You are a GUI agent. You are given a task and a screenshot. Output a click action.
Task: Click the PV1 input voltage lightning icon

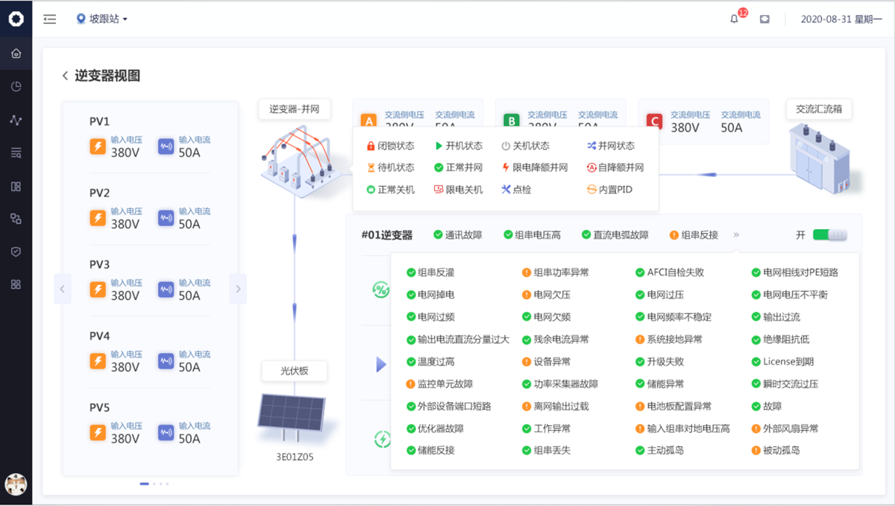pos(98,146)
